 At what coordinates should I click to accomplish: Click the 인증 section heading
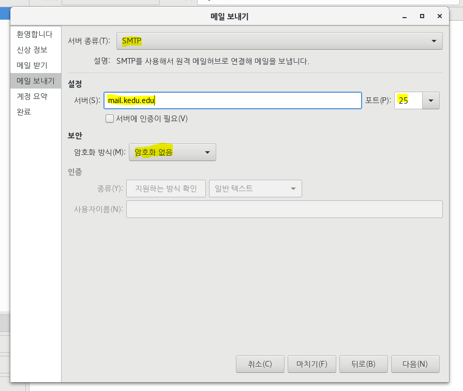[x=75, y=172]
